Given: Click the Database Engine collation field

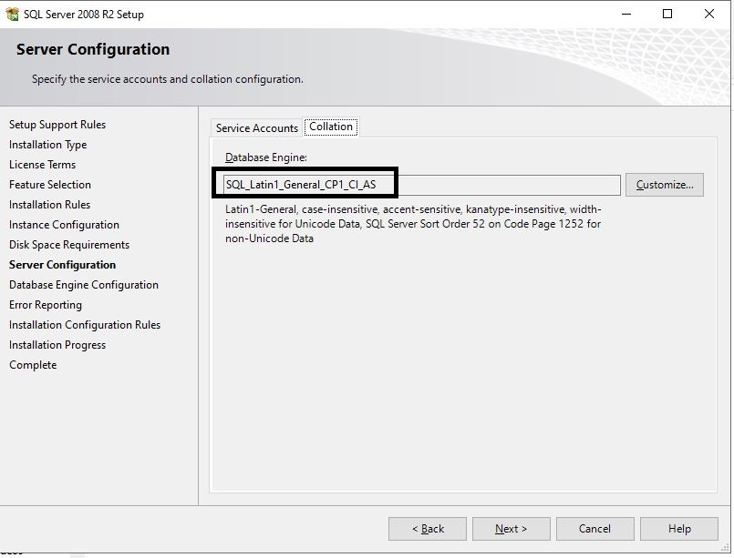Looking at the screenshot, I should 422,185.
